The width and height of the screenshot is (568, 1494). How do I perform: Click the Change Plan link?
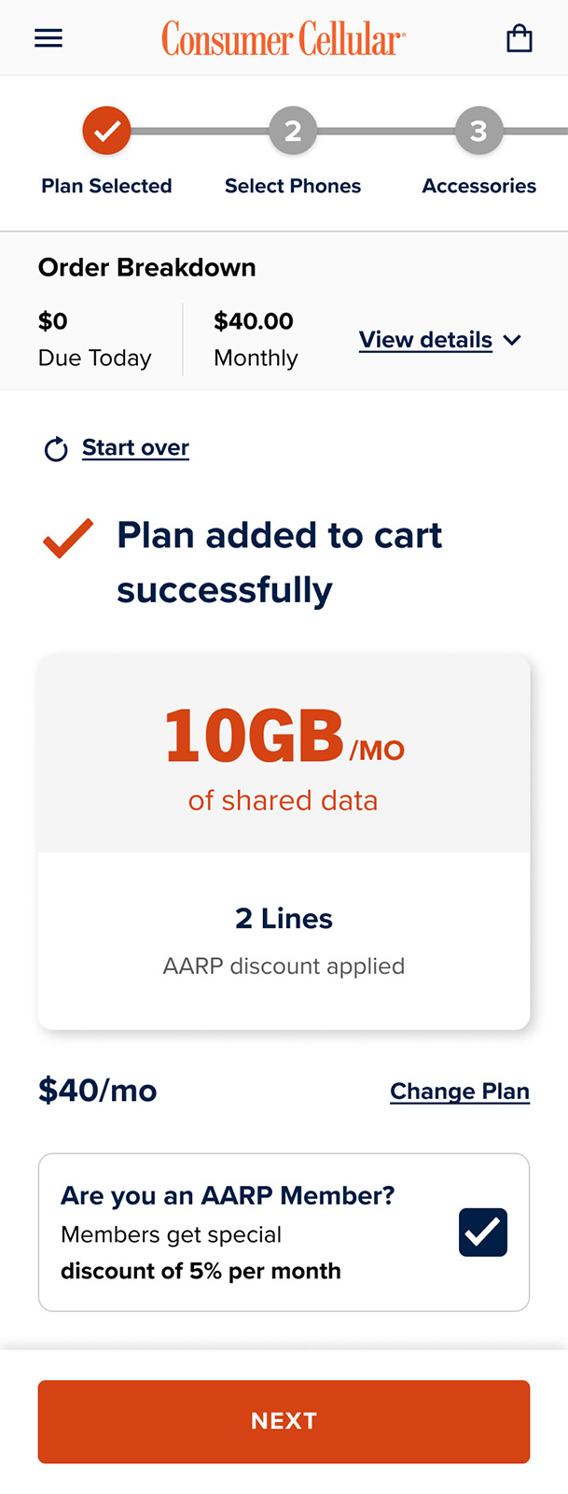460,1092
